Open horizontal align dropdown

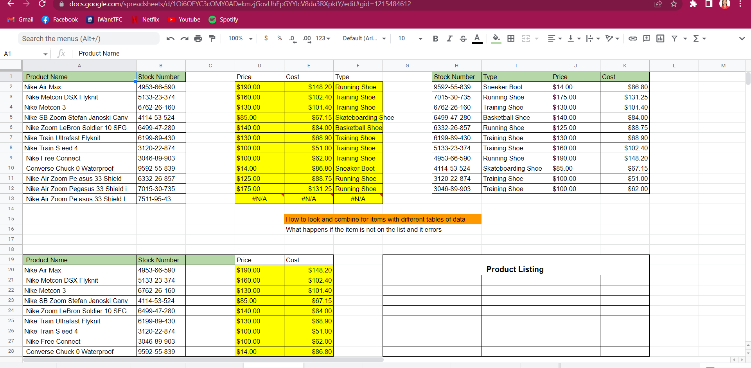[x=555, y=38]
